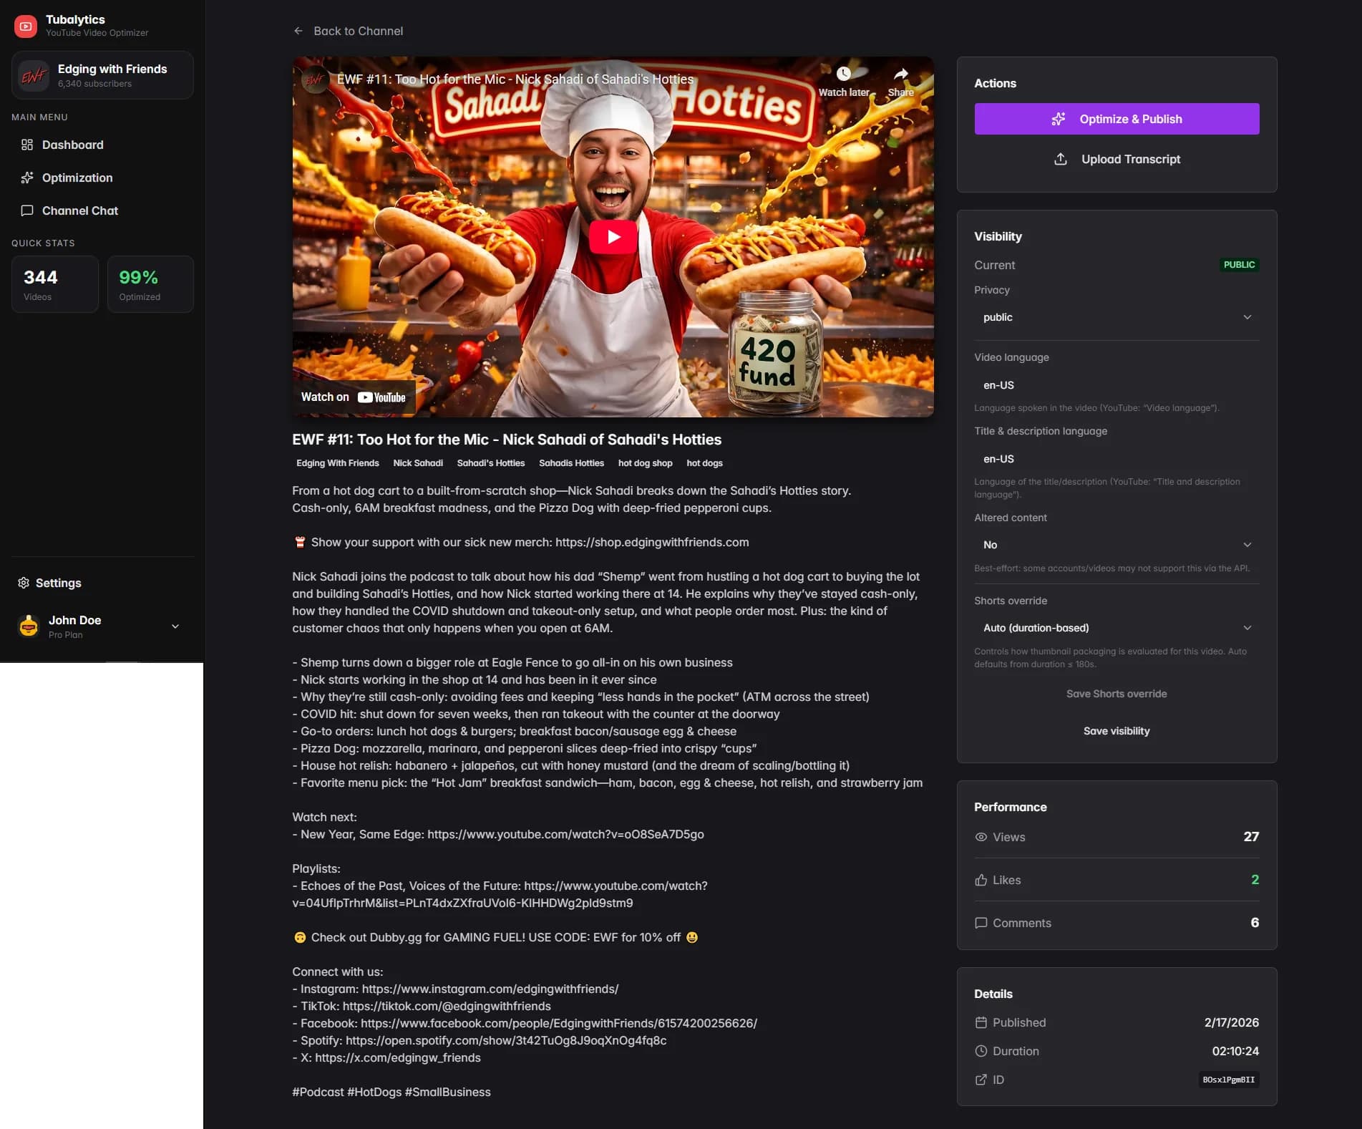Click the Upload Transcript button
Image resolution: width=1362 pixels, height=1129 pixels.
(1116, 159)
